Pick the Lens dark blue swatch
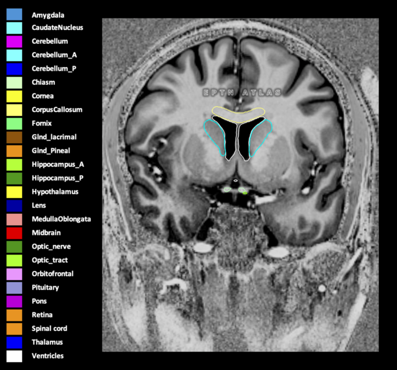Image resolution: width=397 pixels, height=370 pixels. pos(14,206)
